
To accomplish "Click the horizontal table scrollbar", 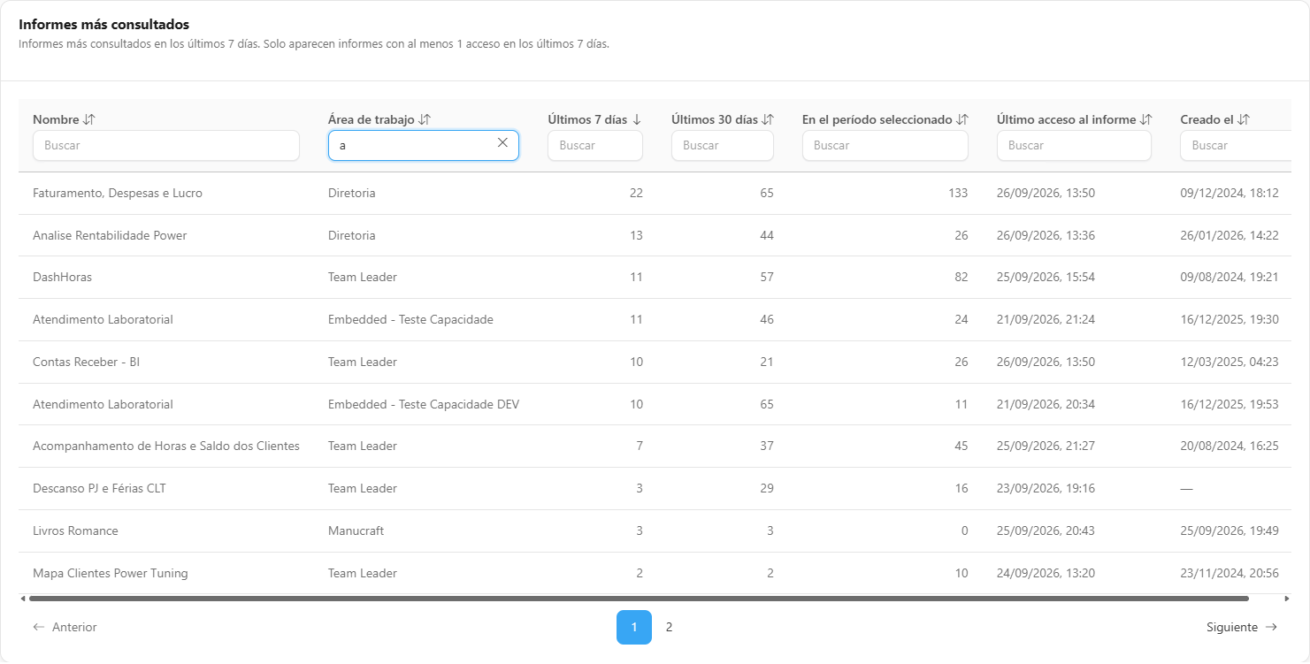I will point(639,599).
